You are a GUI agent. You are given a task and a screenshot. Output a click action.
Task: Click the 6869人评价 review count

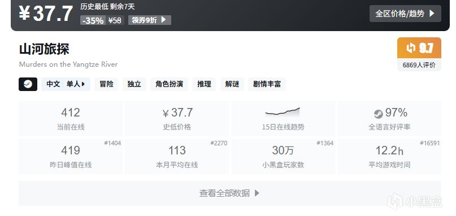tap(419, 65)
